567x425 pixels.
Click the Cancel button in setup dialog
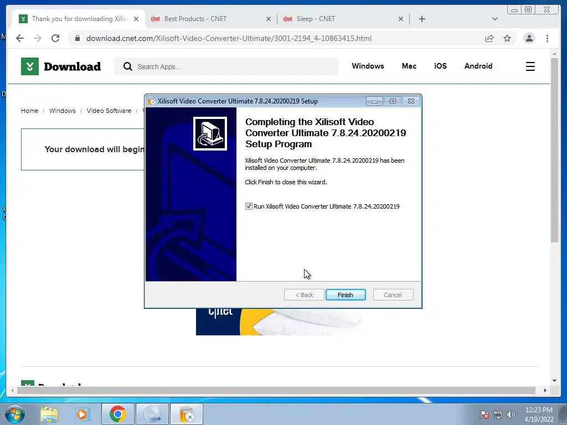tap(393, 295)
